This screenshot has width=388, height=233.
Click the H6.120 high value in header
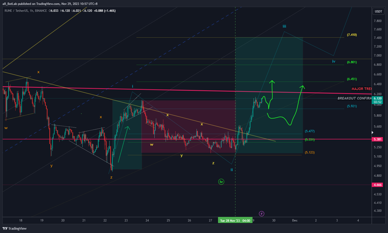(x=65, y=11)
